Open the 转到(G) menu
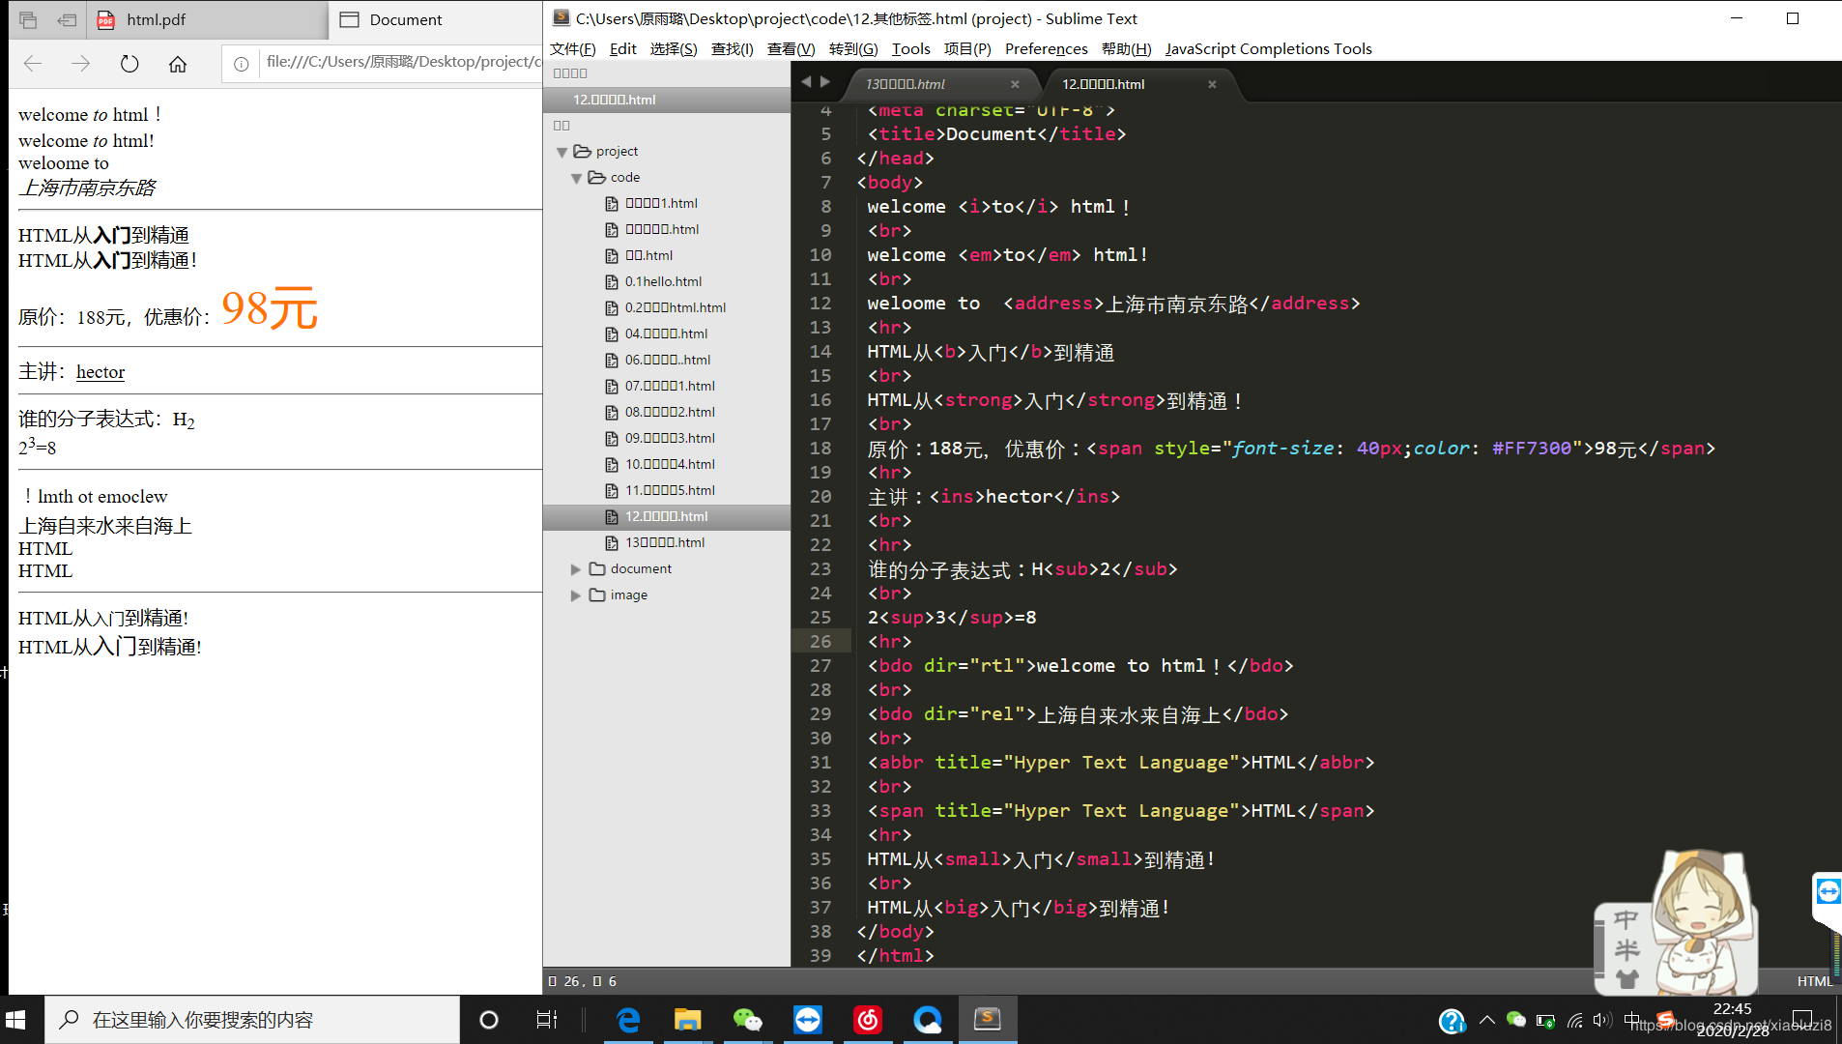Screen dimensions: 1842x1044 tap(853, 48)
